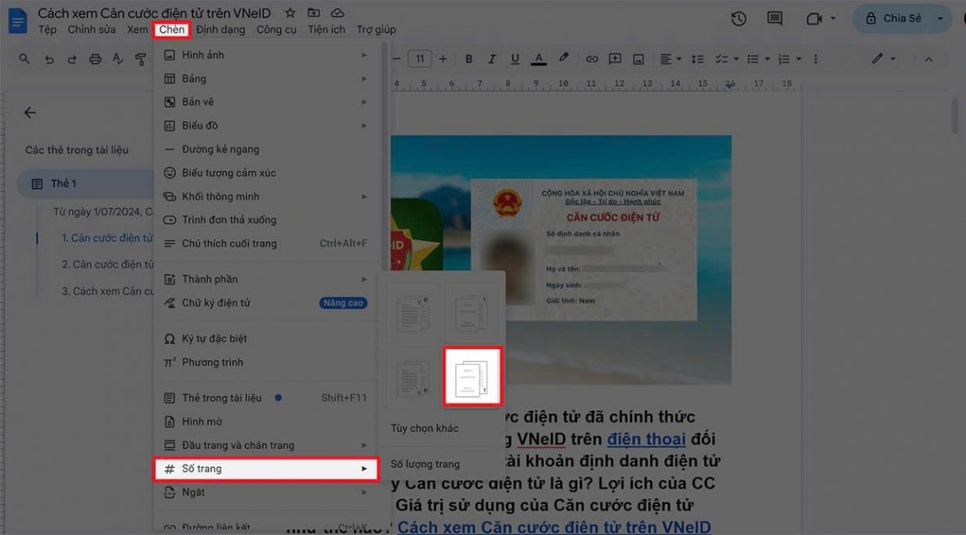The image size is (966, 535).
Task: Redo the last action
Action: [x=72, y=59]
